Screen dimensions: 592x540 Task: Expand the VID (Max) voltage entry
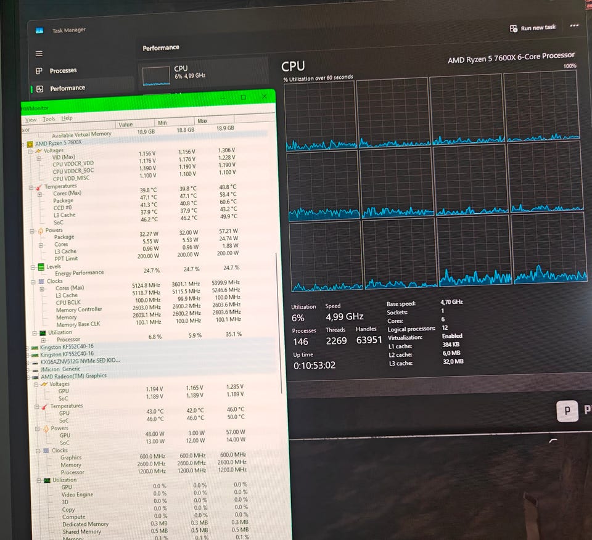[39, 158]
